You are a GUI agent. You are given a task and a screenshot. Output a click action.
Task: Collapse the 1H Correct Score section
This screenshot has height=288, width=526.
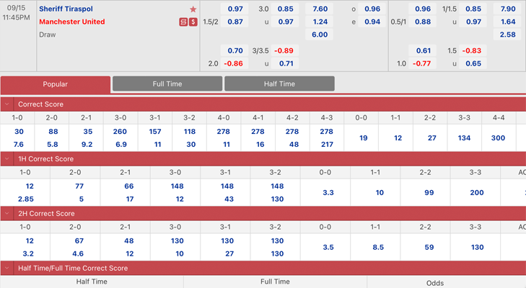[x=6, y=158]
